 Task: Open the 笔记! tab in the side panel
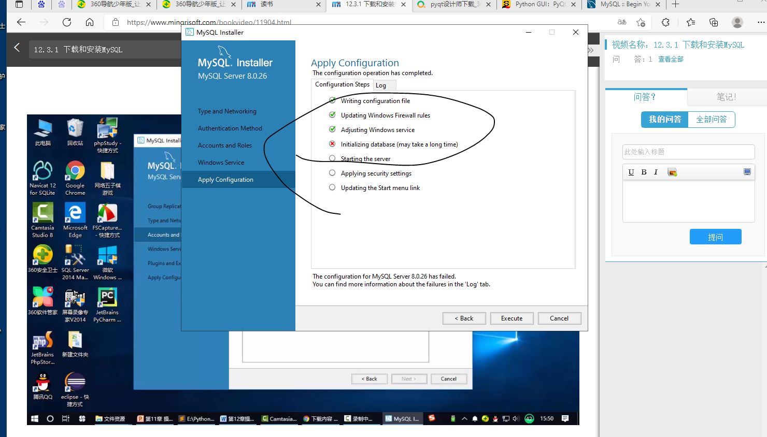tap(727, 97)
